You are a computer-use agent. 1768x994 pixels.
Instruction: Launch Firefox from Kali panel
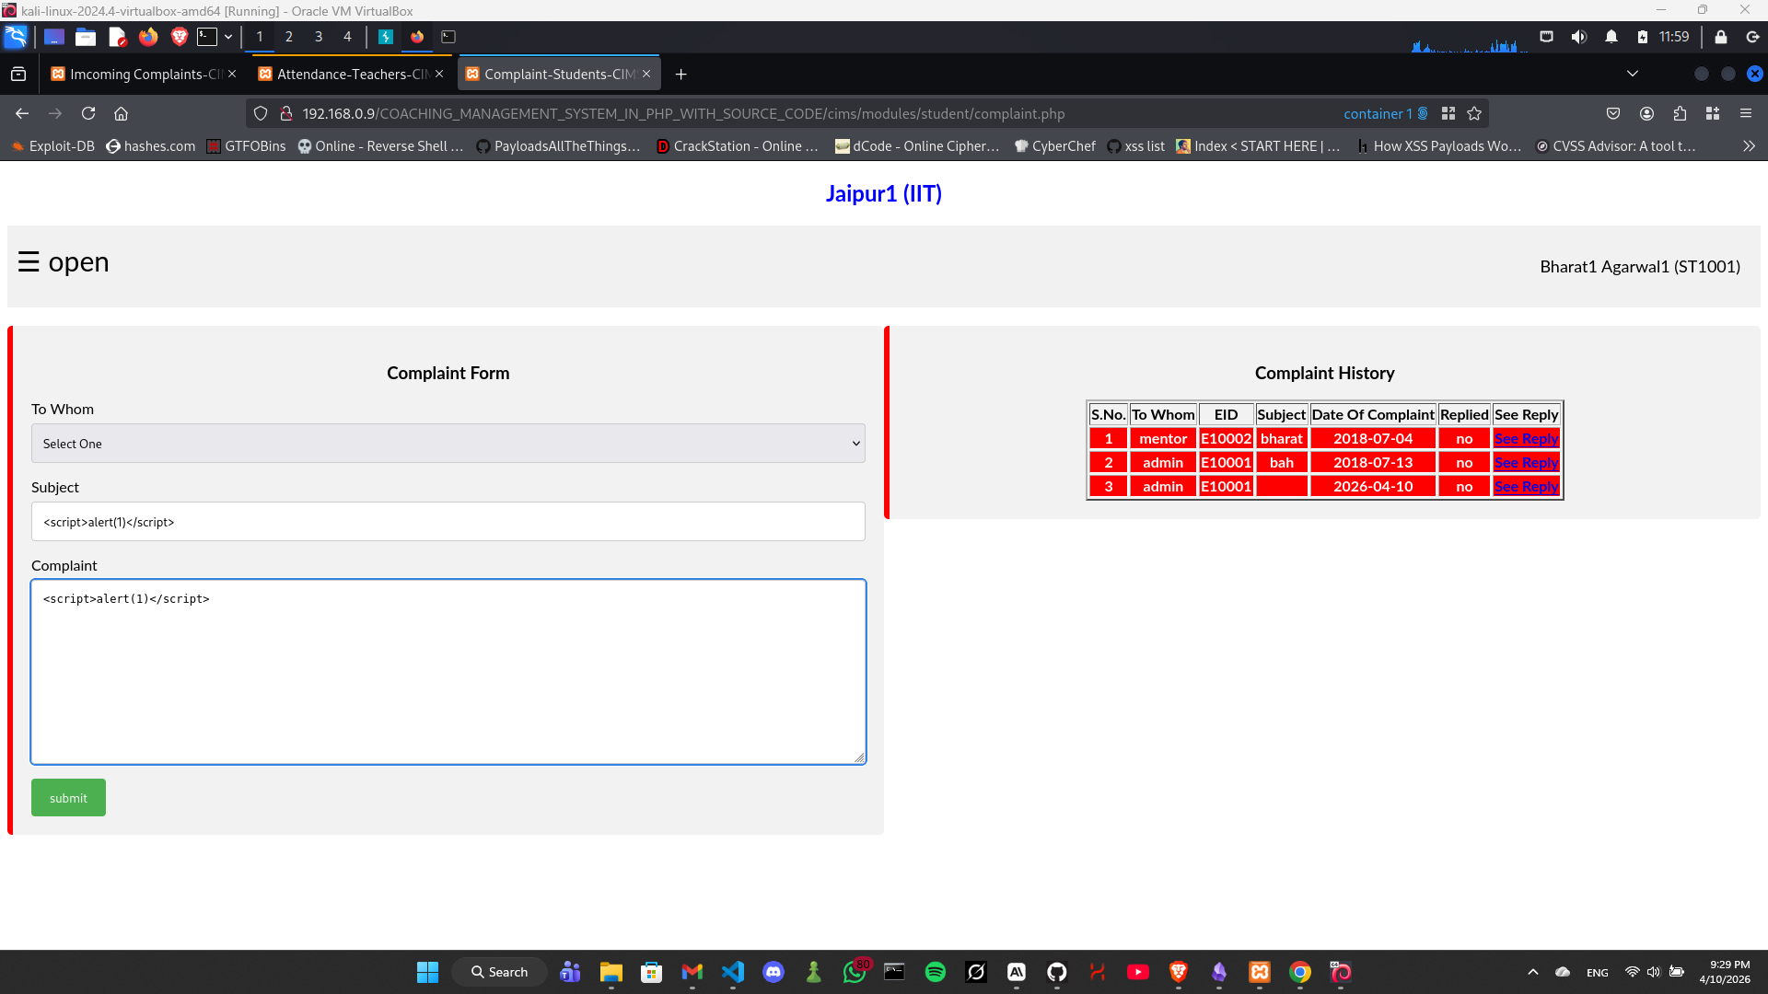148,37
